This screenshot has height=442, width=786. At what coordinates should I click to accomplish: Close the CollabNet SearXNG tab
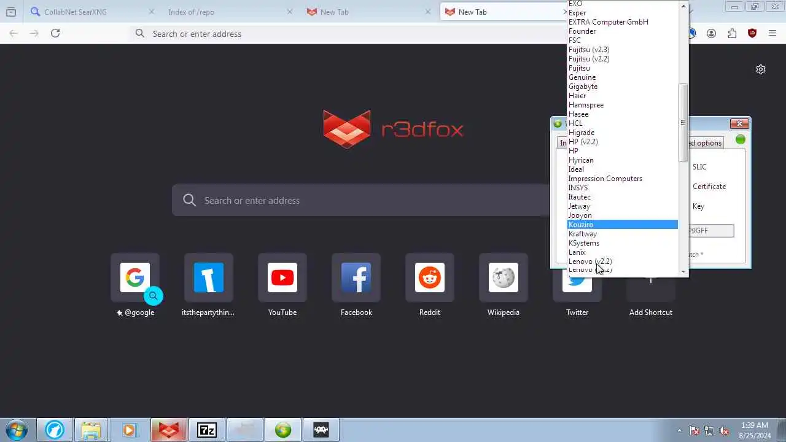[152, 12]
